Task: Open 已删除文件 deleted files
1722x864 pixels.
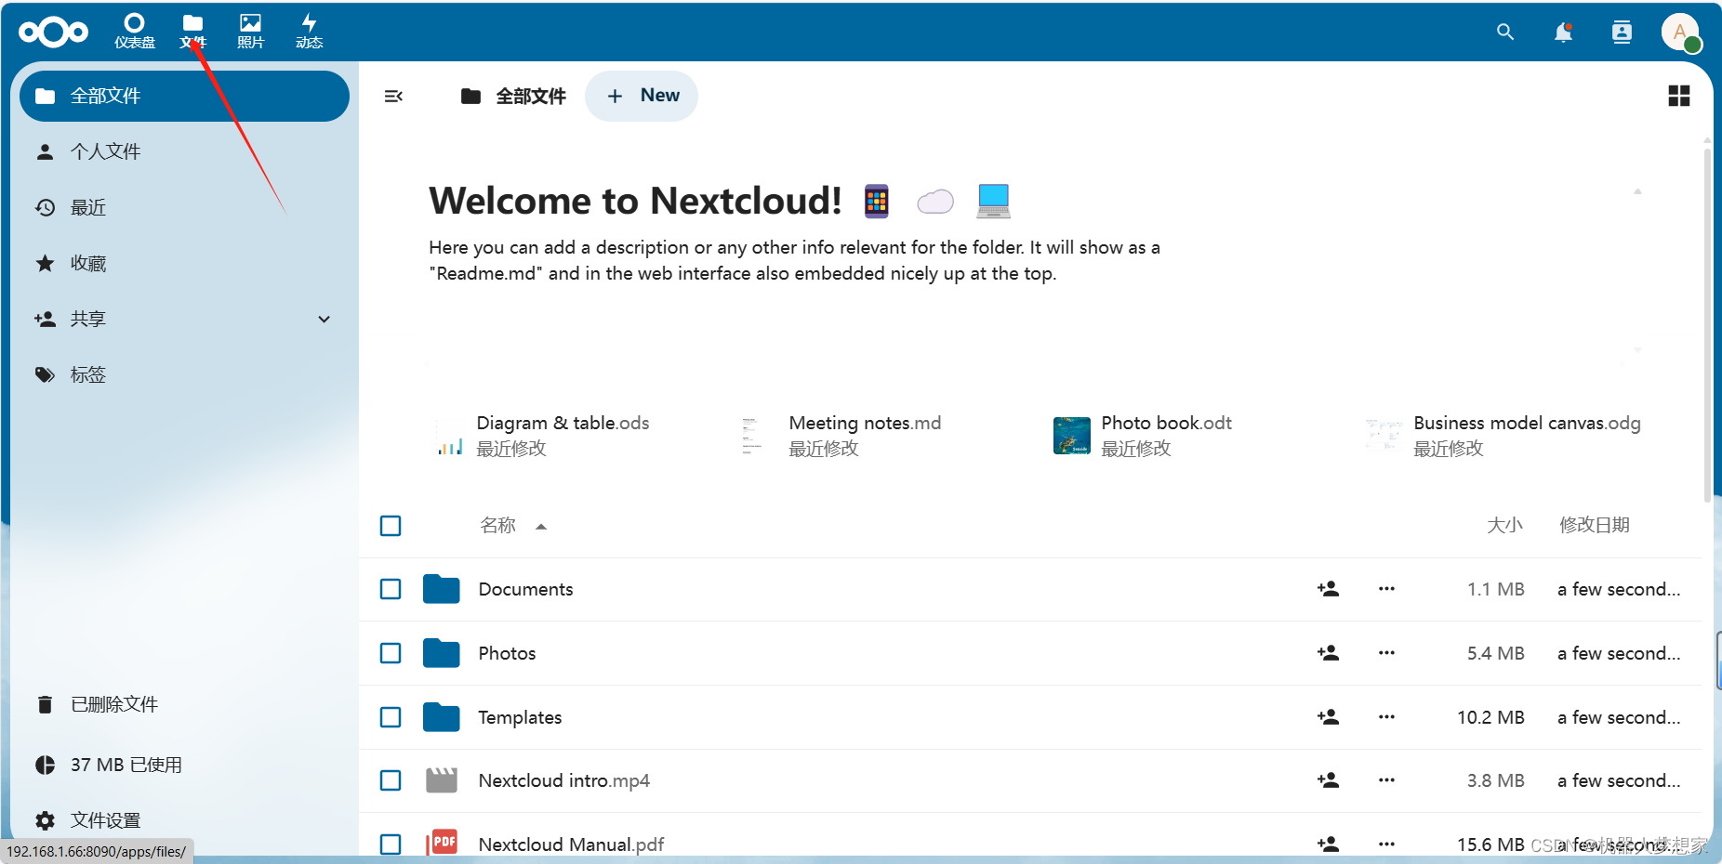Action: click(x=113, y=704)
